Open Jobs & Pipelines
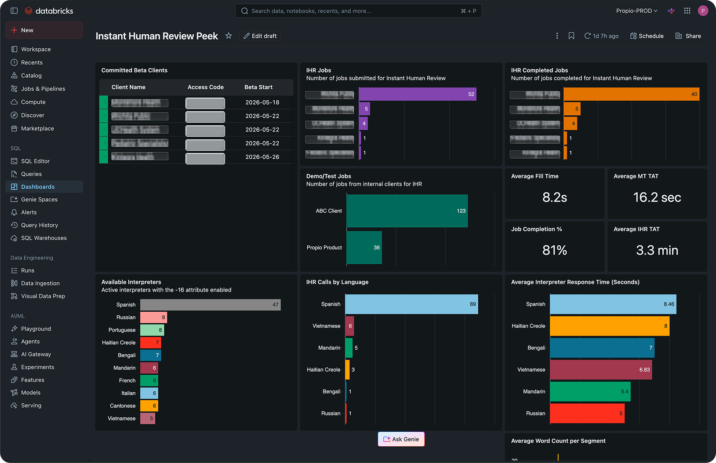Screen dimensions: 716x463 (44, 89)
